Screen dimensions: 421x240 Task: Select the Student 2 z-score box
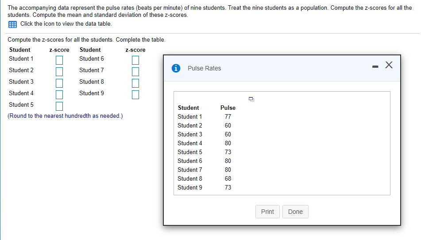point(60,71)
